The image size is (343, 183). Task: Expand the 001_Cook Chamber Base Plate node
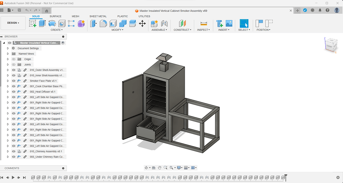pyautogui.click(x=8, y=86)
